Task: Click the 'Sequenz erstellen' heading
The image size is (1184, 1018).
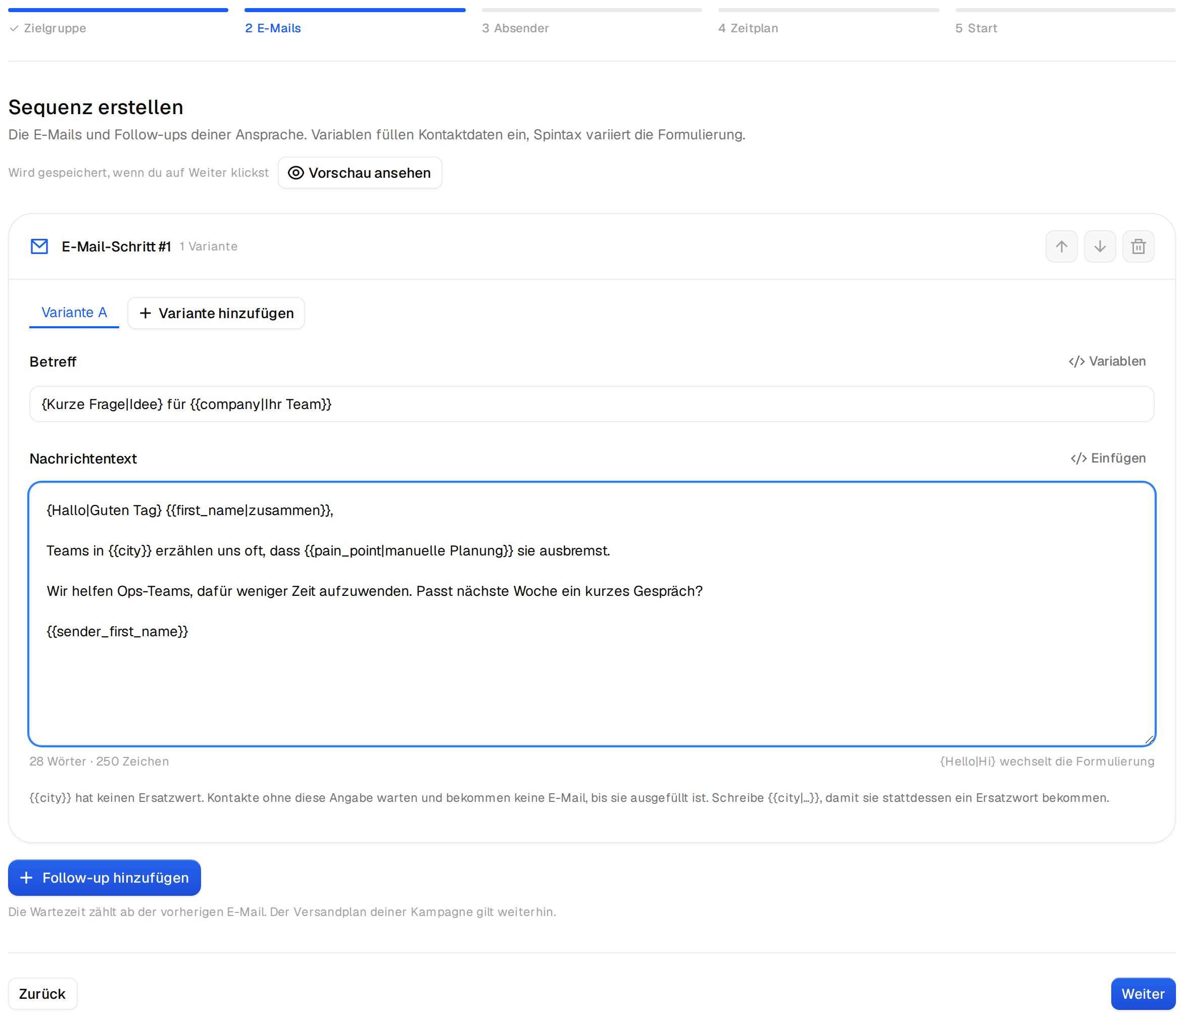Action: pyautogui.click(x=96, y=108)
